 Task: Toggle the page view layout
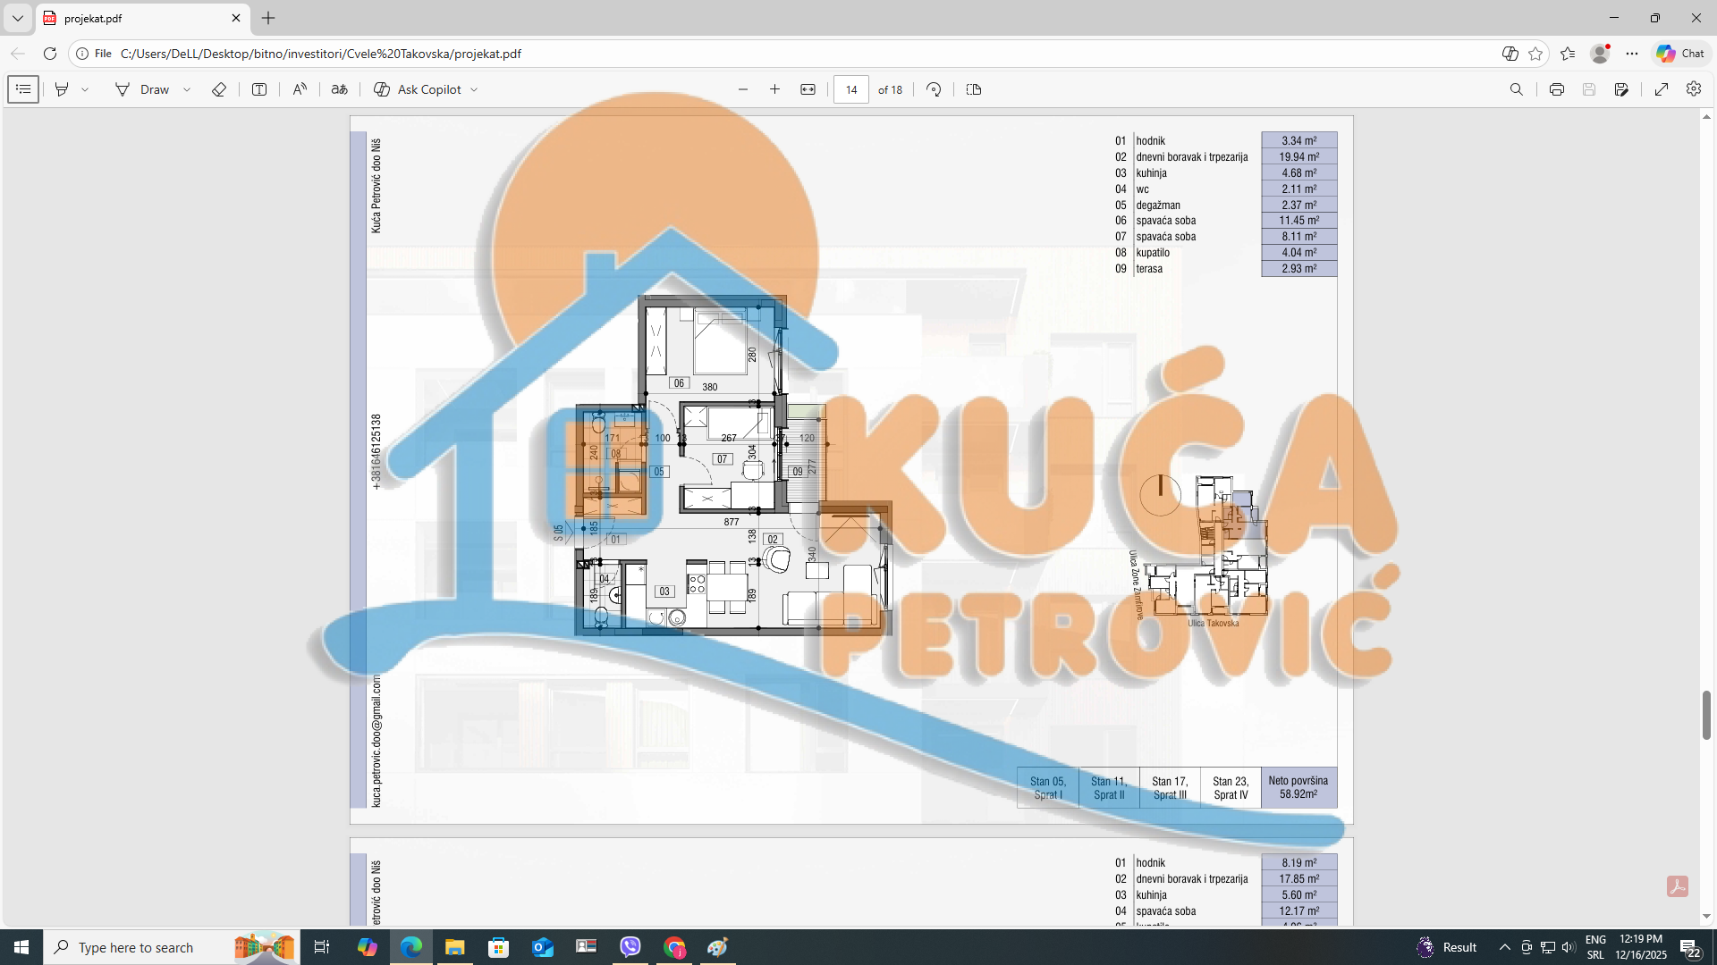tap(974, 89)
